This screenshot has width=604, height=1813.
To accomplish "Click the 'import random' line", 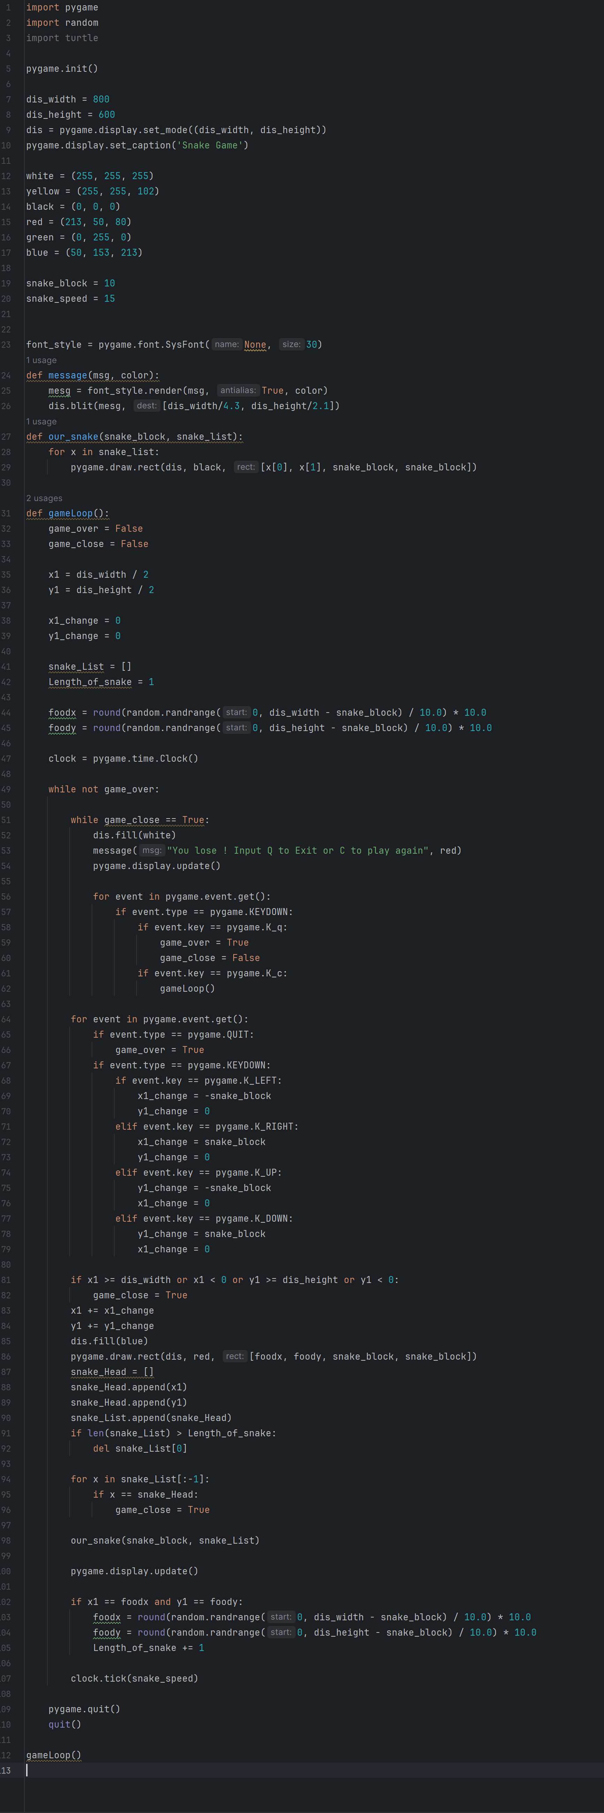I will pyautogui.click(x=62, y=23).
